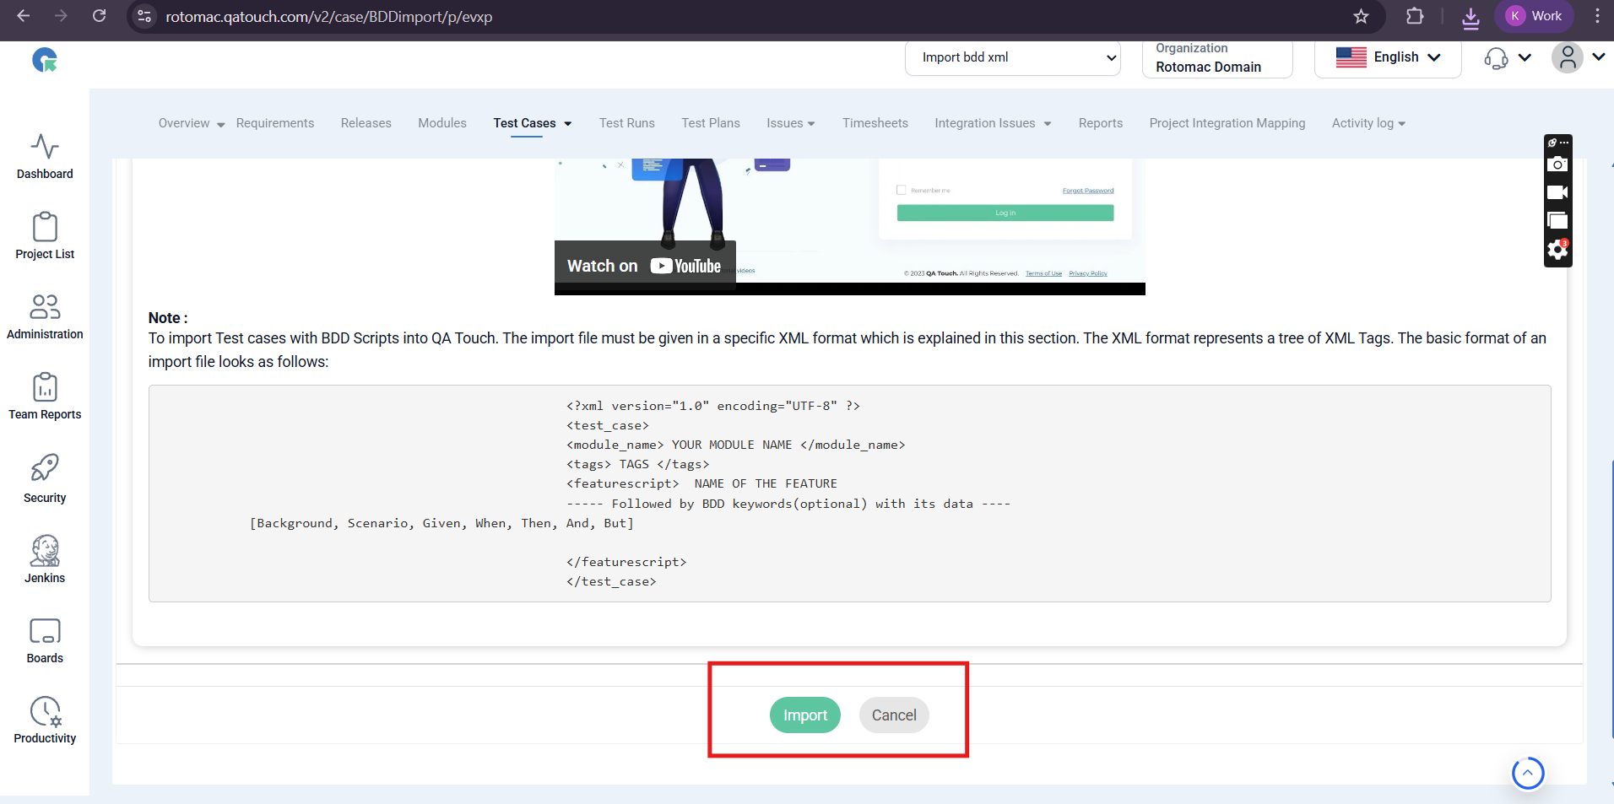
Task: Click the Watch on YouTube link
Action: click(x=644, y=266)
